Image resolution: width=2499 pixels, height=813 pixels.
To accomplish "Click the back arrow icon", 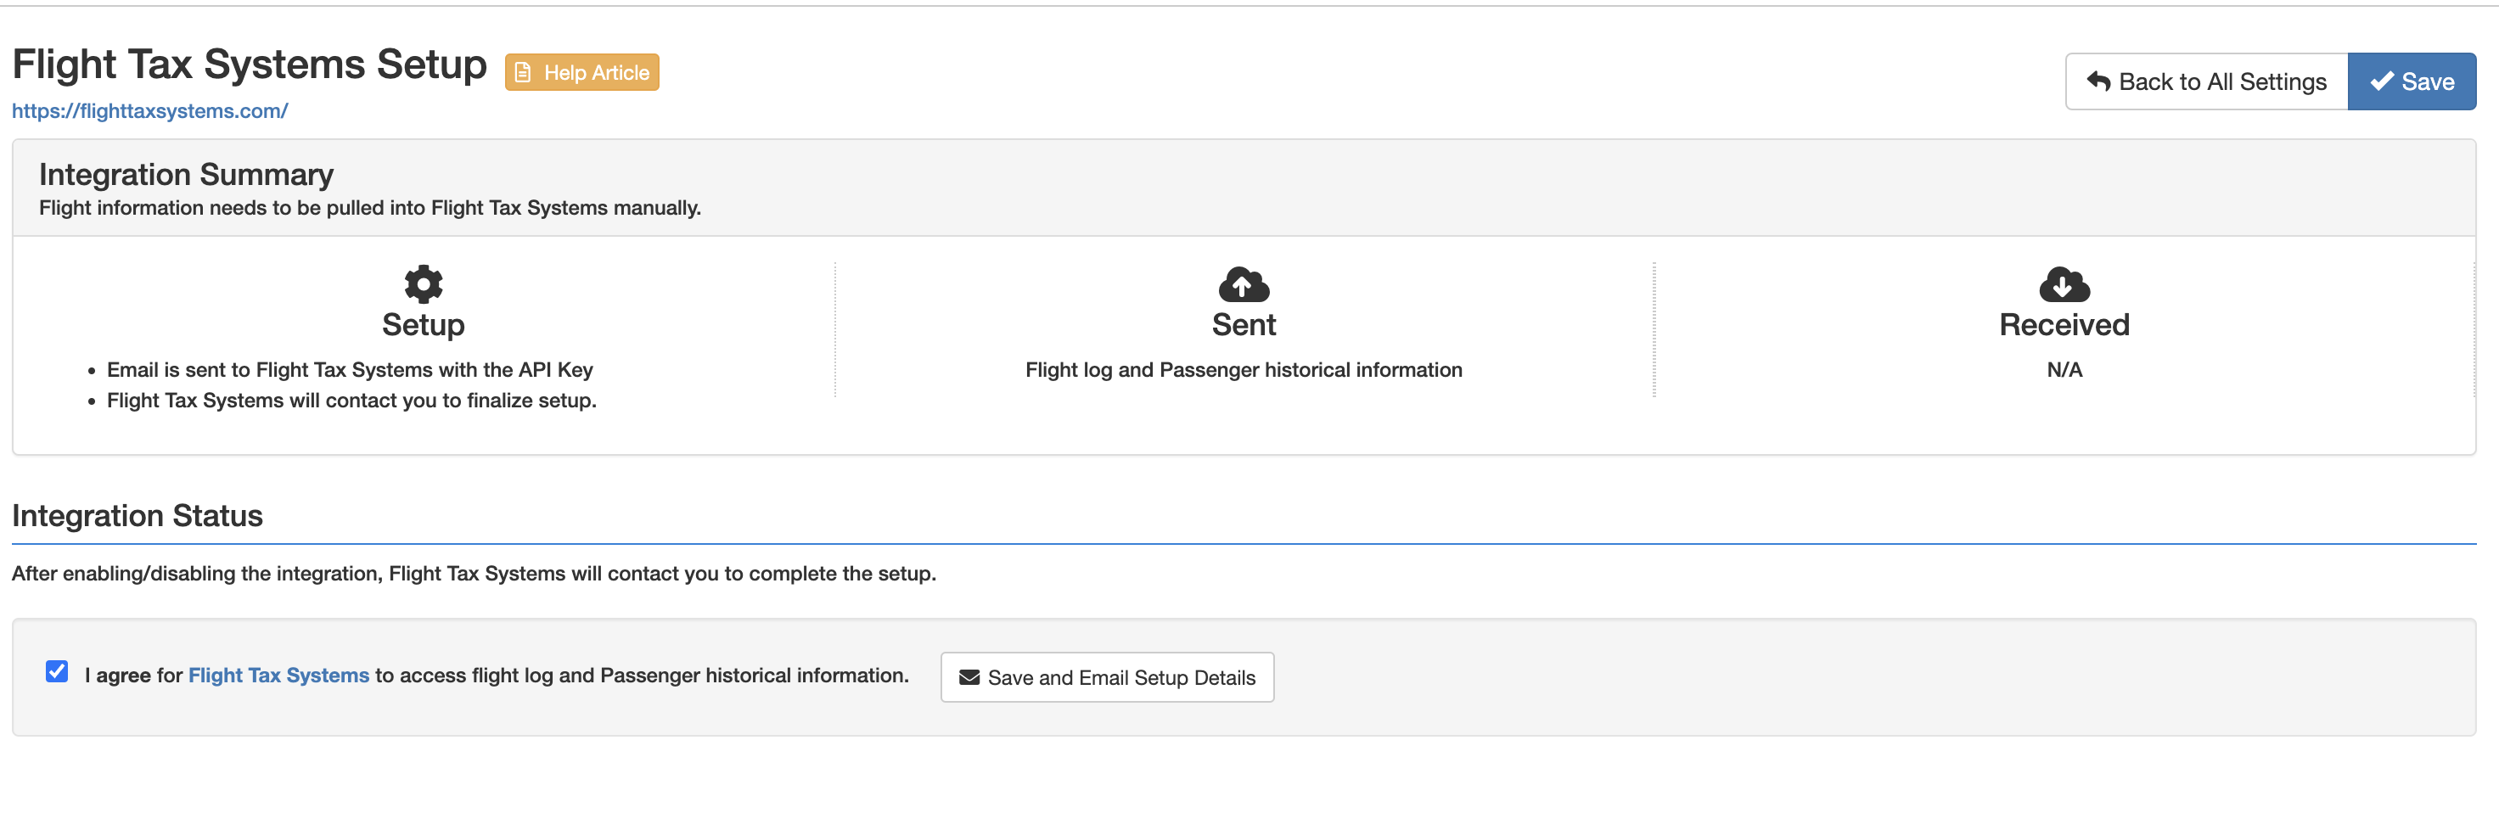I will (2098, 81).
